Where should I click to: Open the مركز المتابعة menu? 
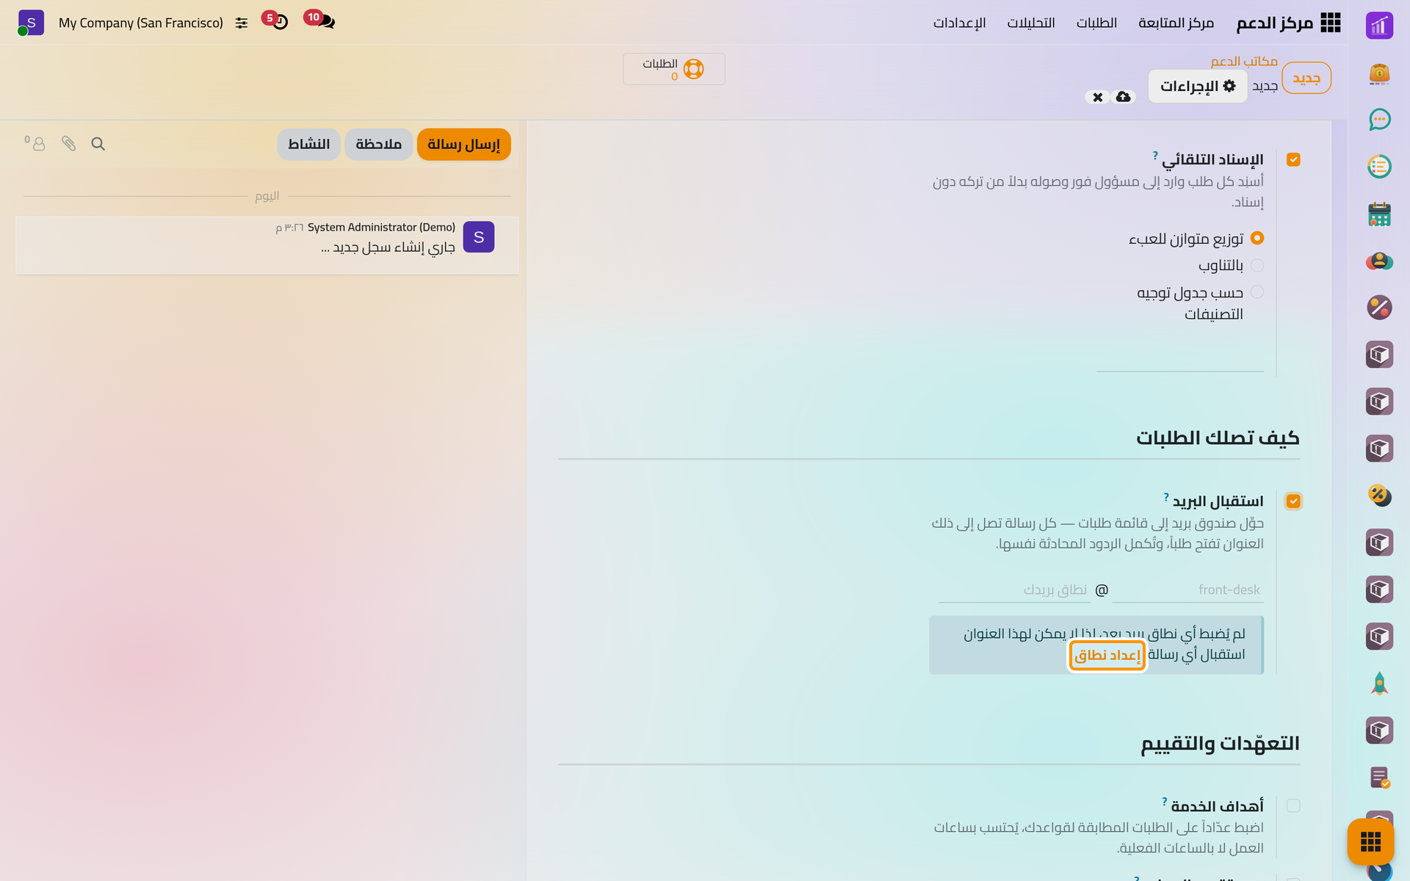[1176, 23]
